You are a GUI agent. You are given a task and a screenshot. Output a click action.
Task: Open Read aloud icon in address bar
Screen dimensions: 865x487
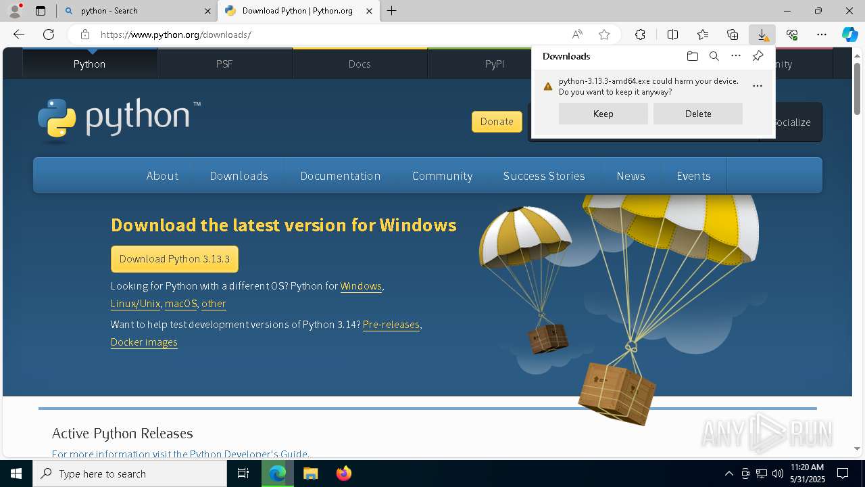click(577, 34)
